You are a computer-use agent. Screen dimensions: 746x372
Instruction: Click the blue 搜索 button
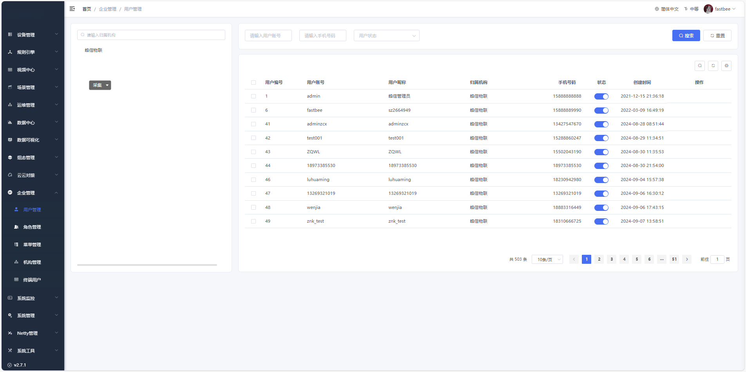pos(686,36)
